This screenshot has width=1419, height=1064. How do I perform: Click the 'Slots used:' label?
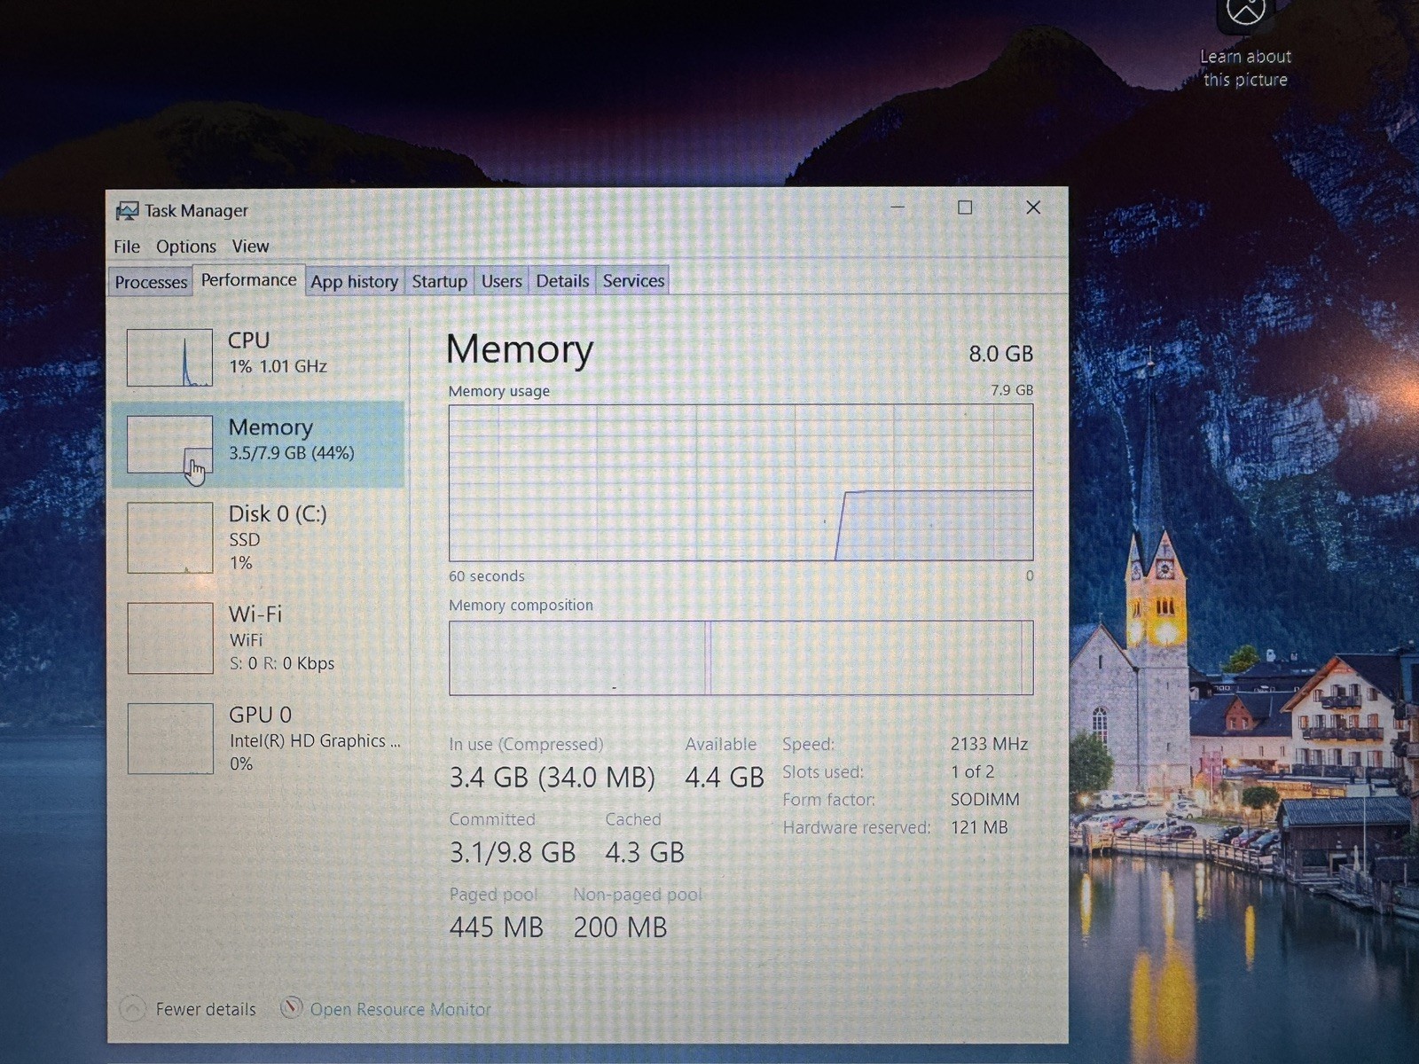click(822, 771)
